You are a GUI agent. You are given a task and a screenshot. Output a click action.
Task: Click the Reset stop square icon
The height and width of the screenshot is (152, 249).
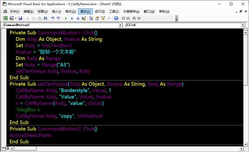click(x=78, y=18)
